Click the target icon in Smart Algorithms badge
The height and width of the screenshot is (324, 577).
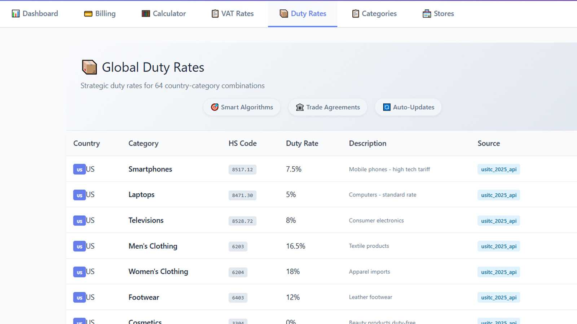215,107
